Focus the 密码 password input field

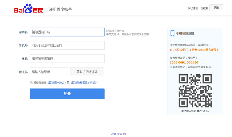pyautogui.click(x=67, y=59)
